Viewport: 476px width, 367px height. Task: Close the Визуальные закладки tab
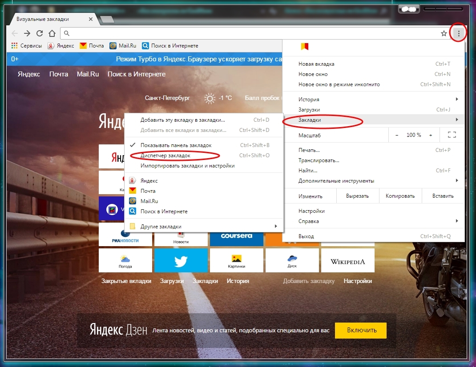click(90, 19)
